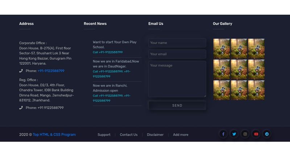Click the Your name input field
This screenshot has height=163, width=290.
click(x=177, y=43)
